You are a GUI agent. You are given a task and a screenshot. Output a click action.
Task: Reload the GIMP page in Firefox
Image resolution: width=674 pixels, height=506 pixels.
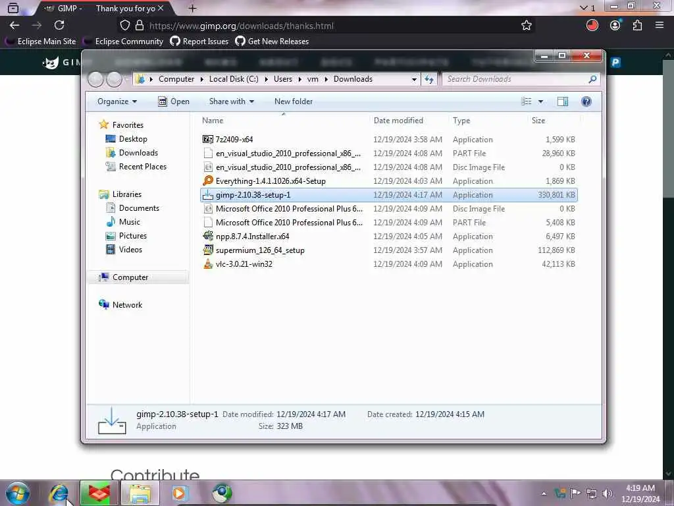59,26
